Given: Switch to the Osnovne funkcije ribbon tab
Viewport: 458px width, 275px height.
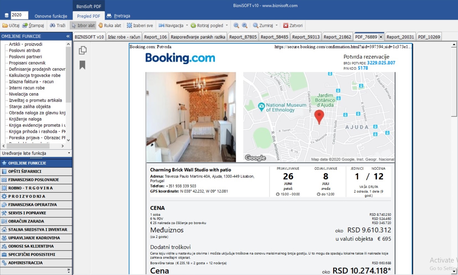Looking at the screenshot, I should coord(51,16).
